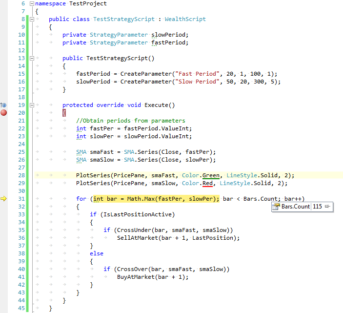The width and height of the screenshot is (343, 313).
Task: Click the override indicator icon beside Execute
Action: click(x=3, y=105)
